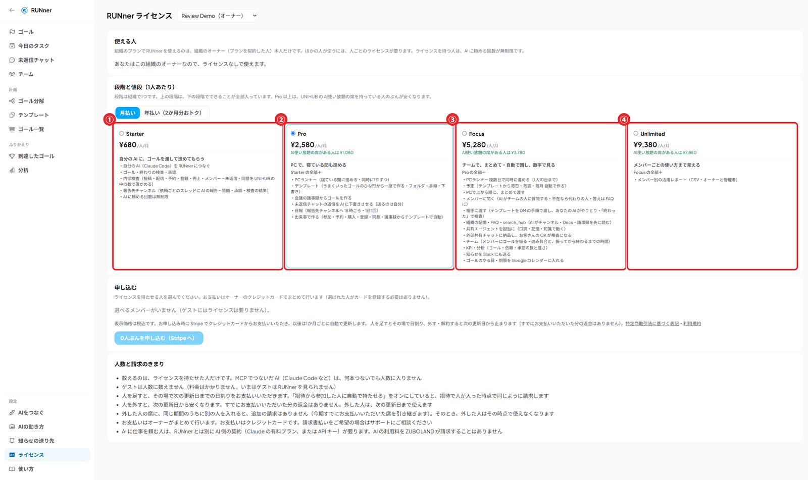The height and width of the screenshot is (480, 808).
Task: Click the ライセンス badge icon
Action: click(x=12, y=455)
